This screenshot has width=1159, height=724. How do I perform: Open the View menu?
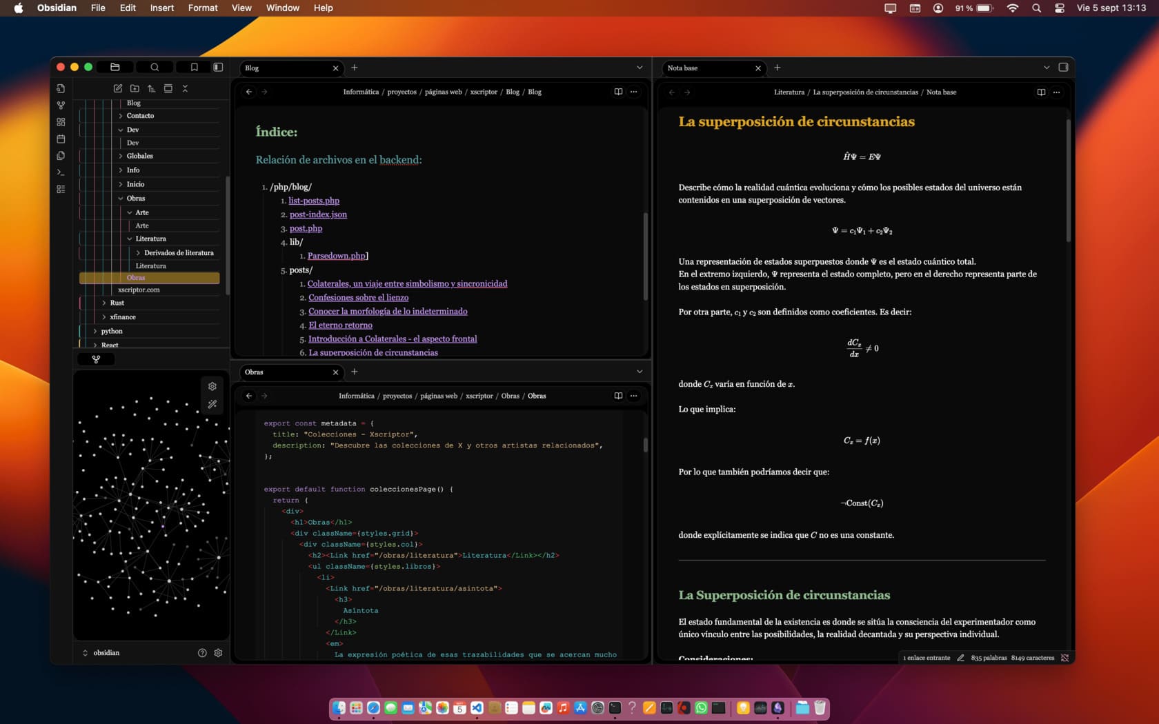[x=241, y=8]
